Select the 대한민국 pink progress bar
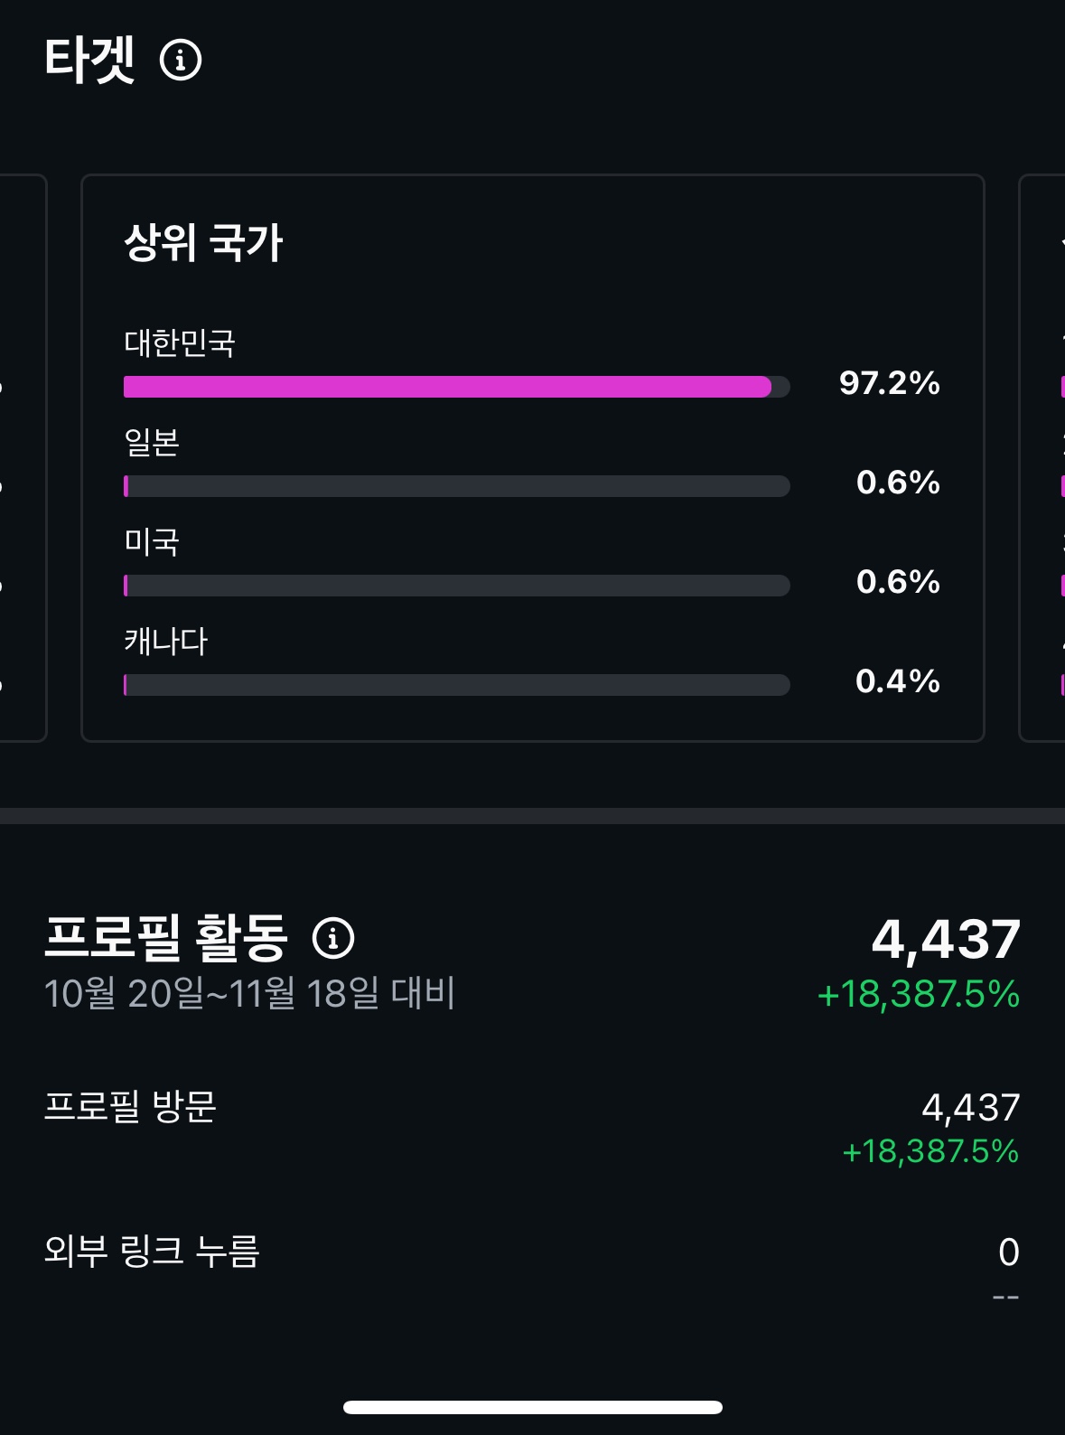Image resolution: width=1065 pixels, height=1435 pixels. [x=448, y=387]
